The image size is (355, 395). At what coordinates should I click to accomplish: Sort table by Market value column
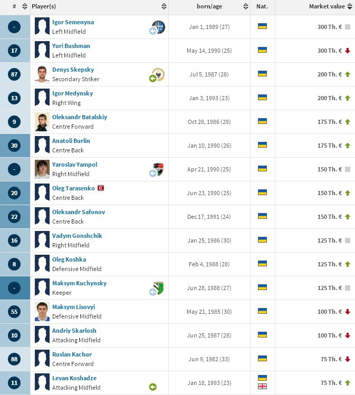tap(350, 7)
